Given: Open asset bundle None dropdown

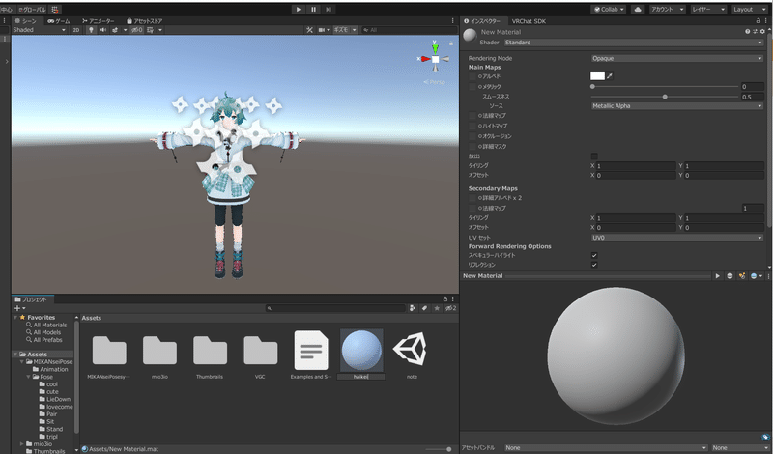Looking at the screenshot, I should pyautogui.click(x=606, y=447).
